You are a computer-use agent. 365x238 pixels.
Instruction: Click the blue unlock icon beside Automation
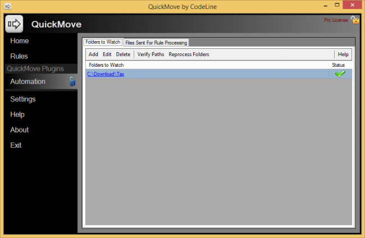point(72,81)
